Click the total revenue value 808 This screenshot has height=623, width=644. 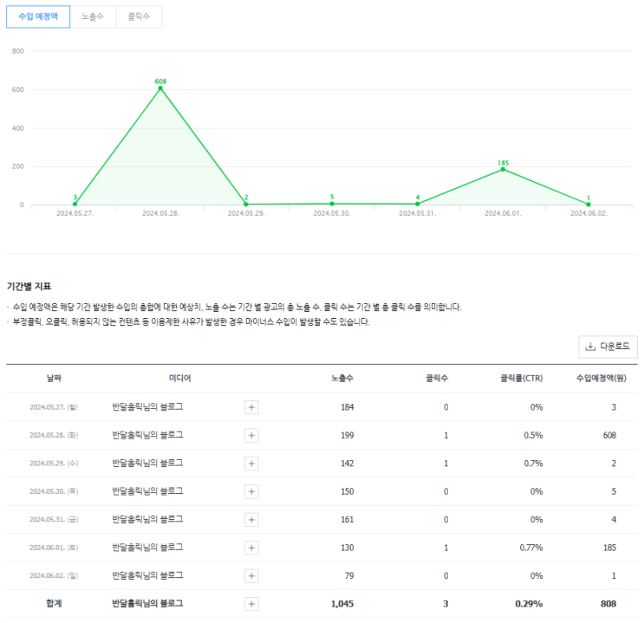point(608,604)
